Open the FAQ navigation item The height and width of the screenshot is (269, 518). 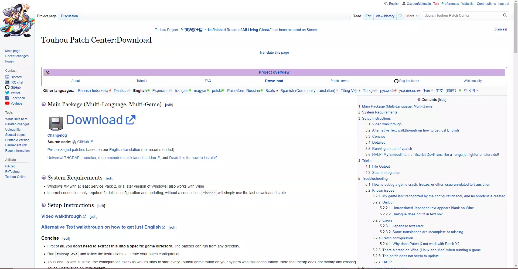[x=208, y=81]
